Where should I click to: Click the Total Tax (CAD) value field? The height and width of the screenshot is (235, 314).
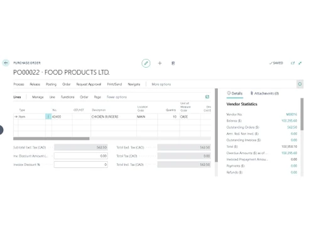click(184, 156)
